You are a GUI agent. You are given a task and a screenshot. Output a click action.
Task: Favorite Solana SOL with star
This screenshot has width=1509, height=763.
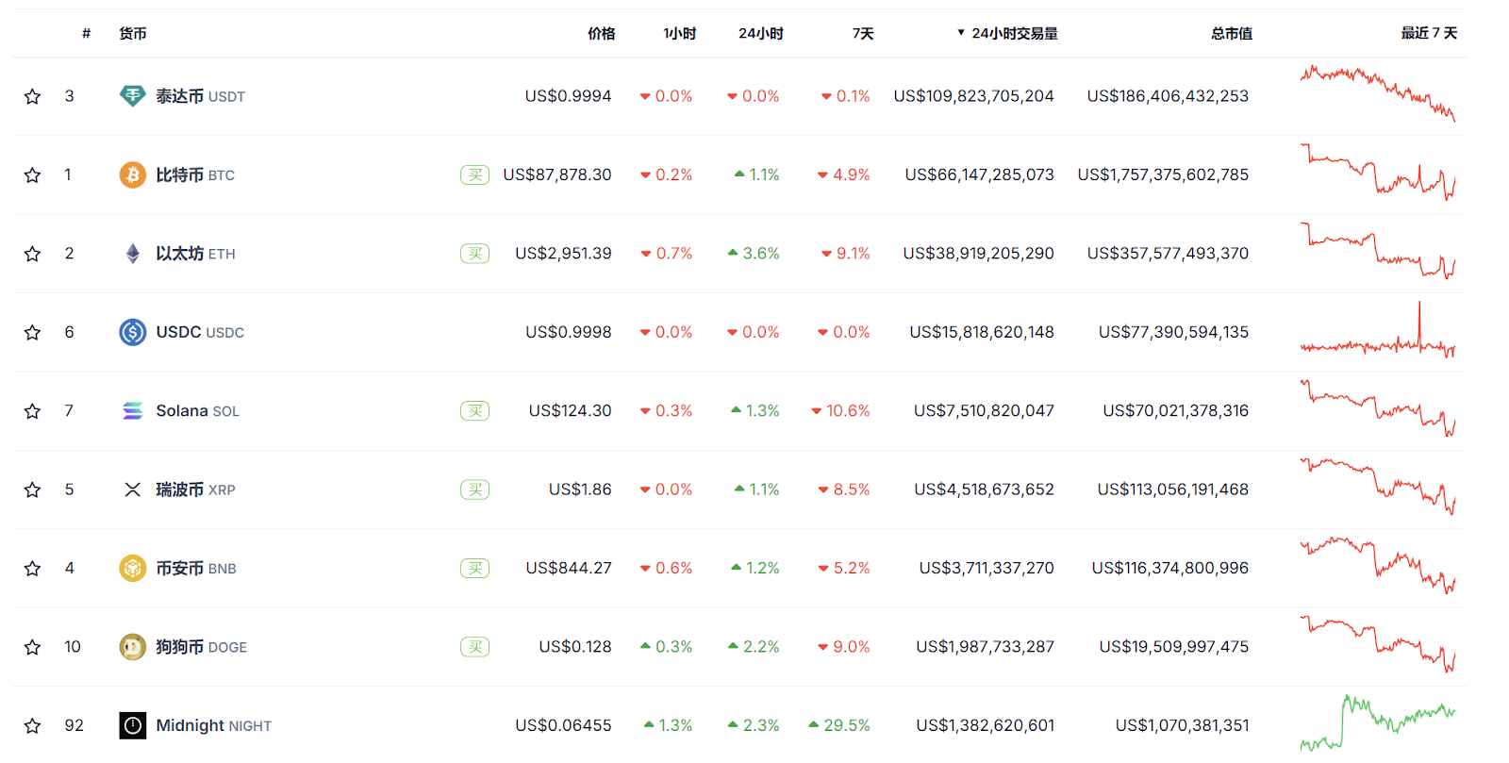click(x=32, y=411)
